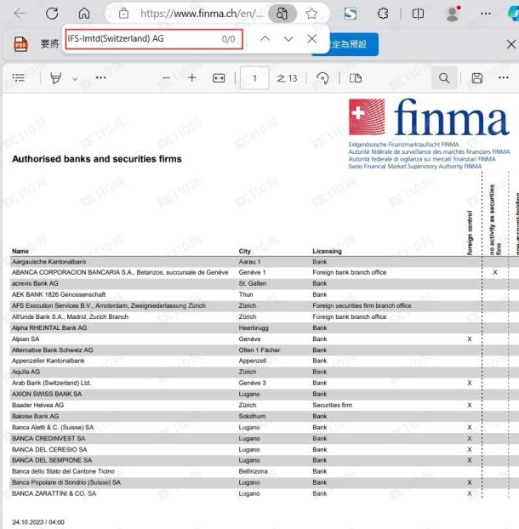Select 'Allfunds Bank S.A., Madrid, Zurich Branch' entry
This screenshot has width=519, height=529.
(x=70, y=316)
